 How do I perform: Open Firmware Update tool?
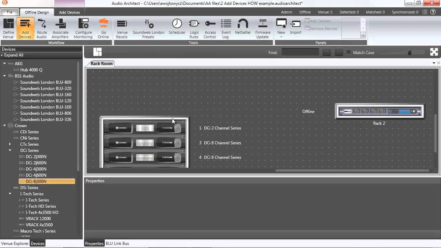(263, 28)
